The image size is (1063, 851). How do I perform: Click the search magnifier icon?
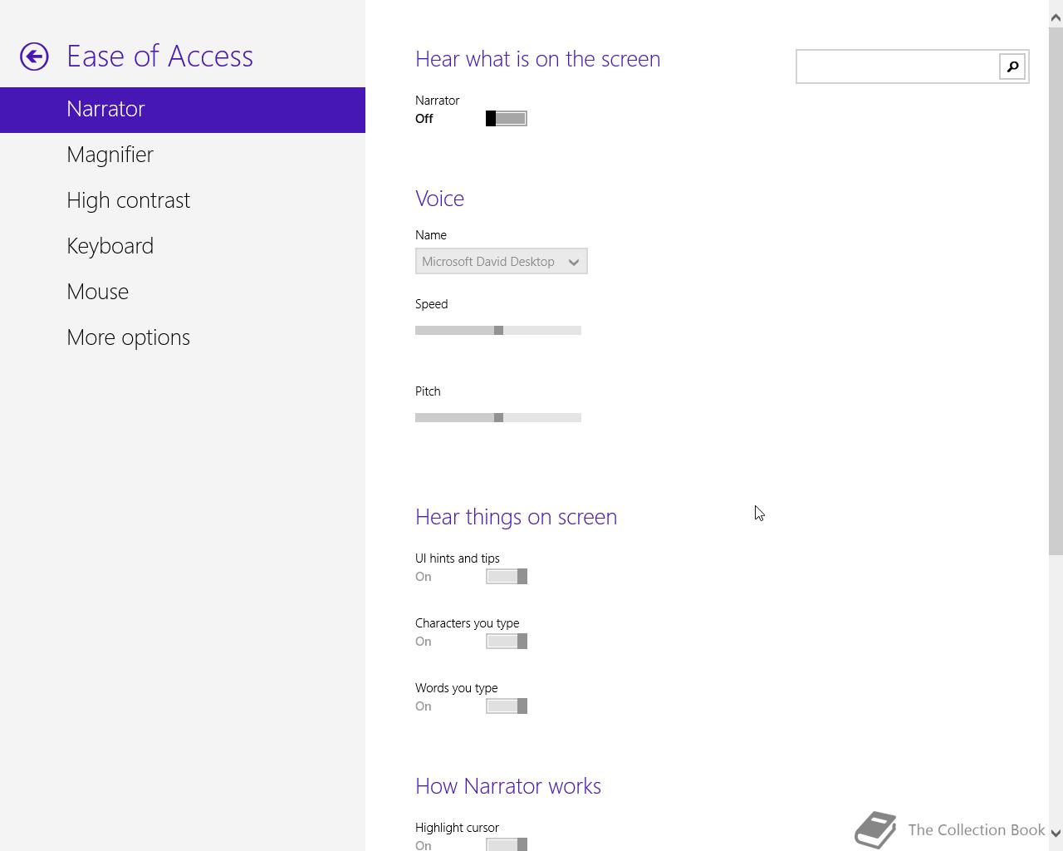click(x=1012, y=66)
